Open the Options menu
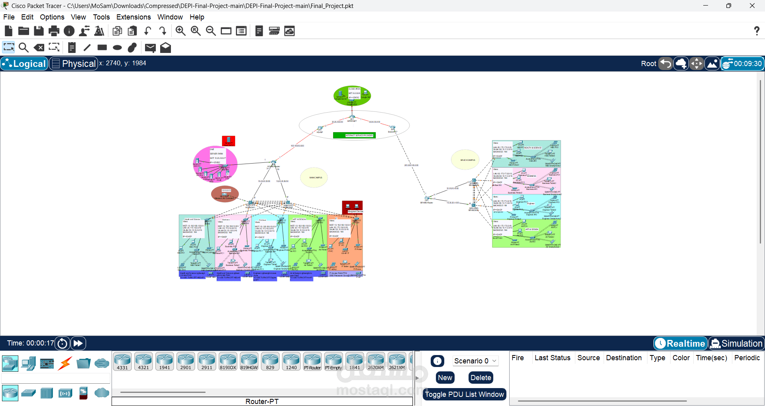 [52, 17]
